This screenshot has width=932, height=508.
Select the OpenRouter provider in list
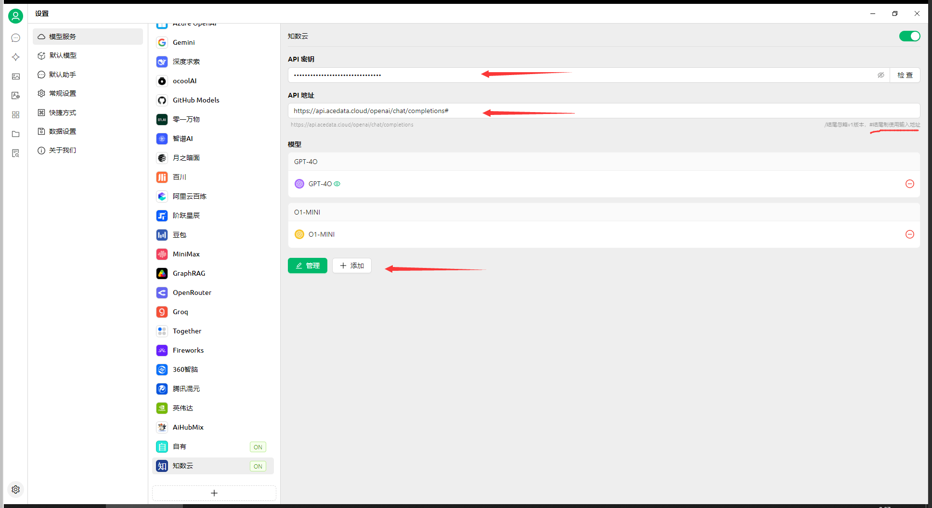tap(192, 292)
